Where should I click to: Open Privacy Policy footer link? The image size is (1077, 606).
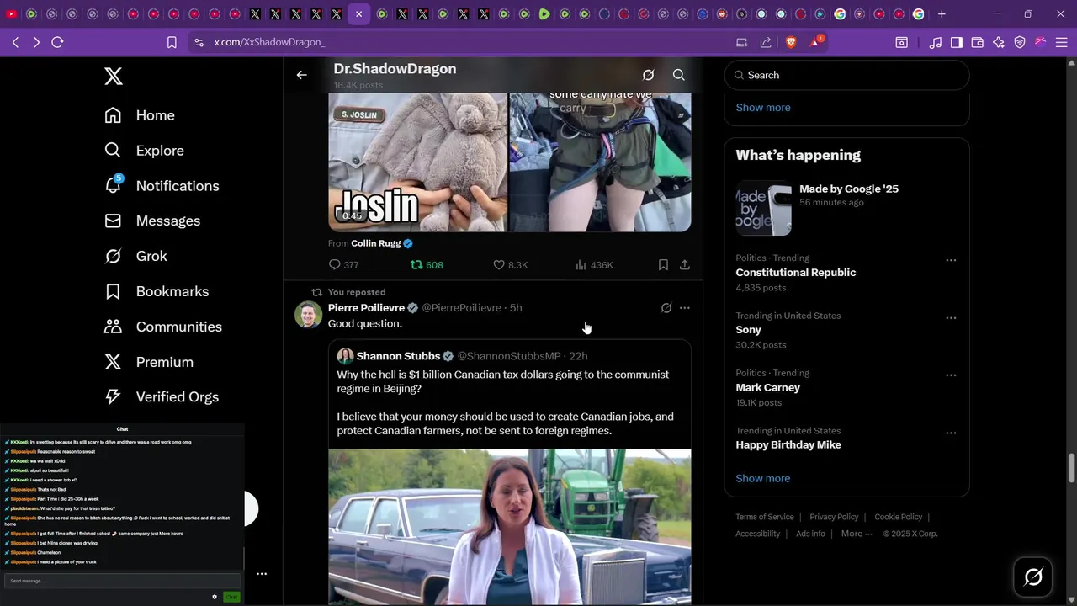pyautogui.click(x=834, y=517)
